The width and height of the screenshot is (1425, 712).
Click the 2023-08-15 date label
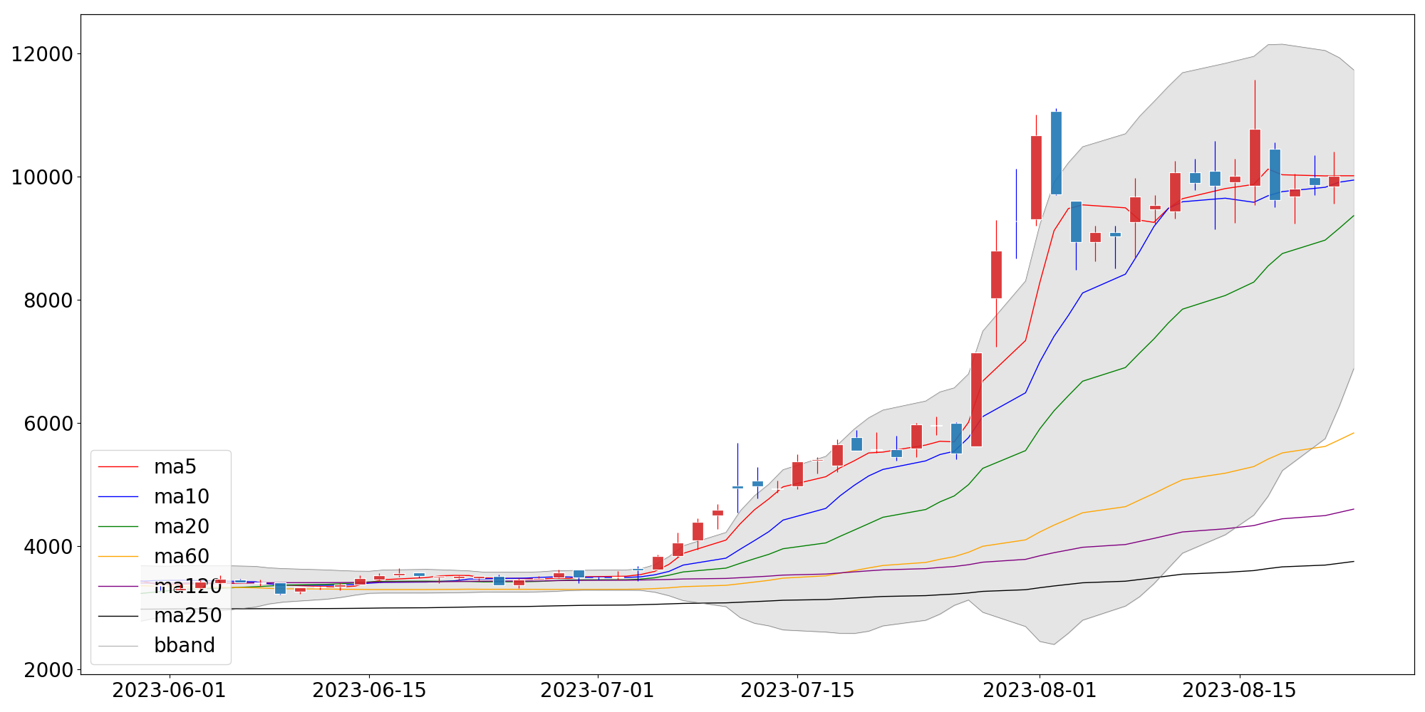coord(1240,691)
